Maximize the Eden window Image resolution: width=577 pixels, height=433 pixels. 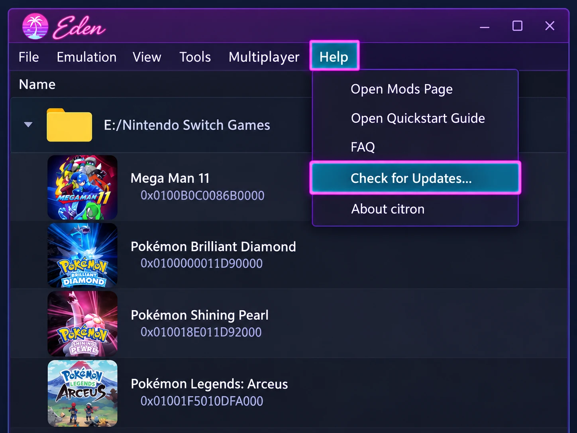click(x=517, y=26)
